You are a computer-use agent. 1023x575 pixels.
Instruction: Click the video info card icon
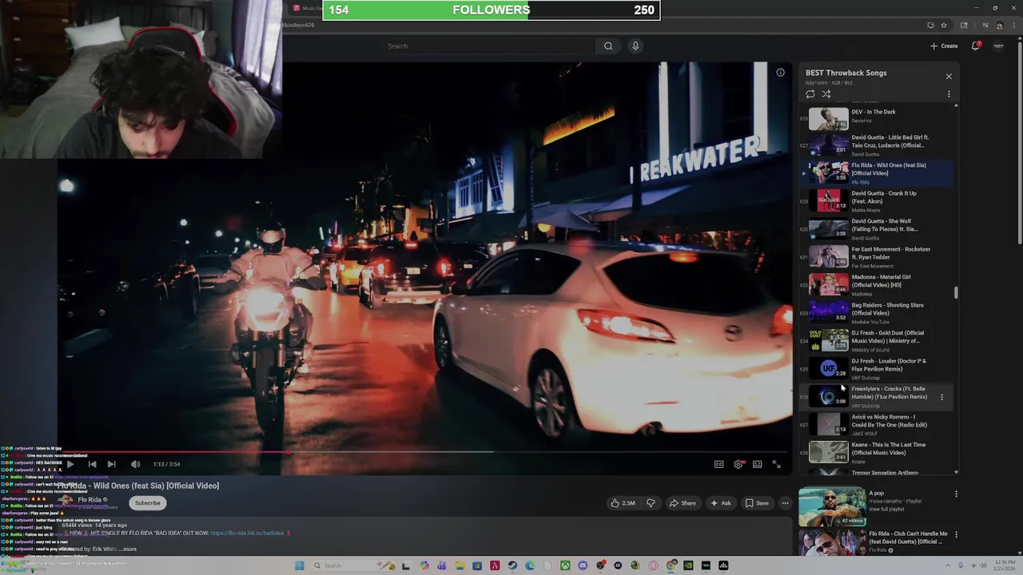click(780, 73)
